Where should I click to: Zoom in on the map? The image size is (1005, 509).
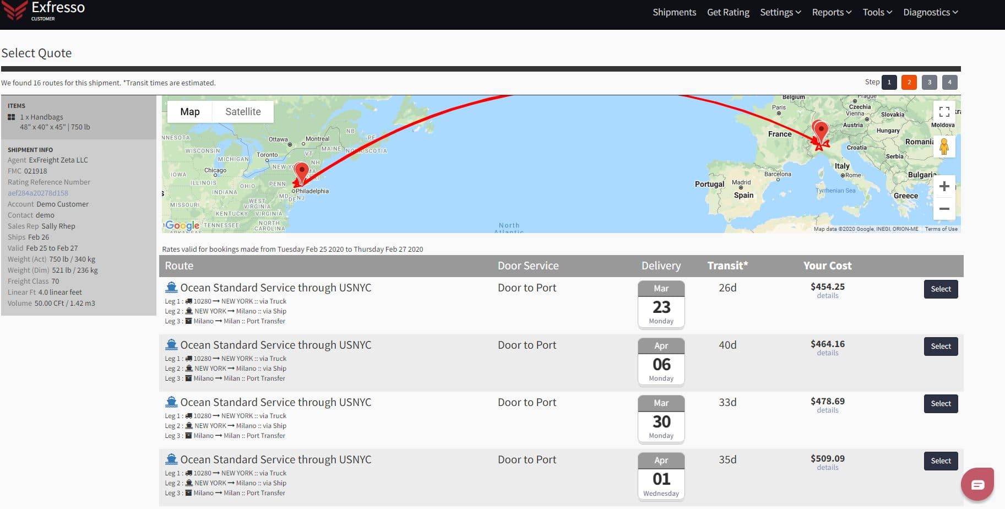[x=944, y=186]
